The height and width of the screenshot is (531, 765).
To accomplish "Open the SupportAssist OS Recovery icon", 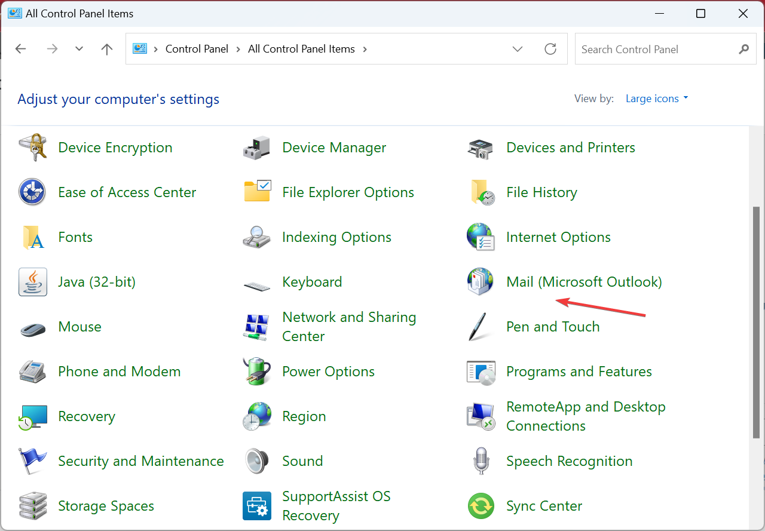I will click(x=257, y=506).
